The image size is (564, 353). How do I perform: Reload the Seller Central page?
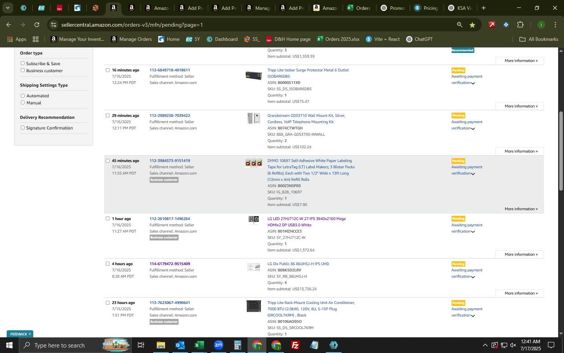[37, 25]
